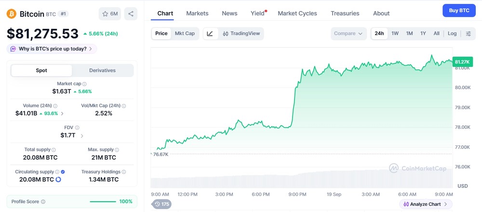Click AI icon in price-up question
The height and width of the screenshot is (212, 482).
13,49
